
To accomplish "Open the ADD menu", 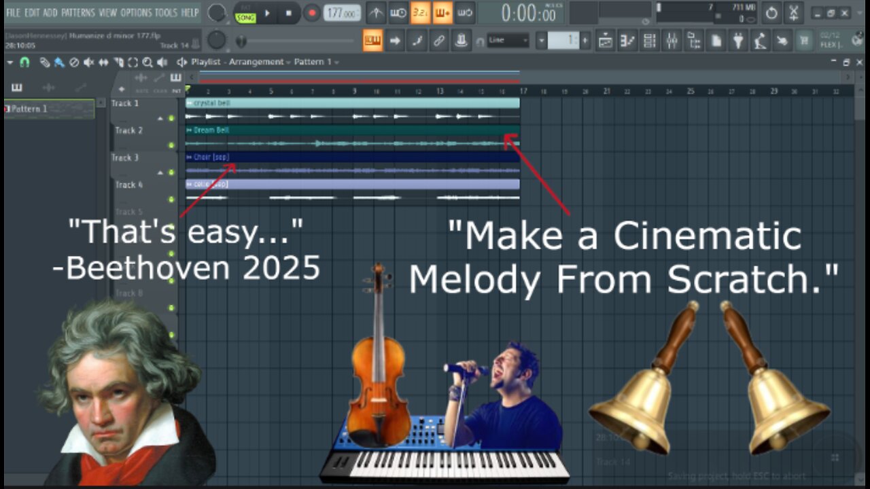I will pyautogui.click(x=50, y=13).
